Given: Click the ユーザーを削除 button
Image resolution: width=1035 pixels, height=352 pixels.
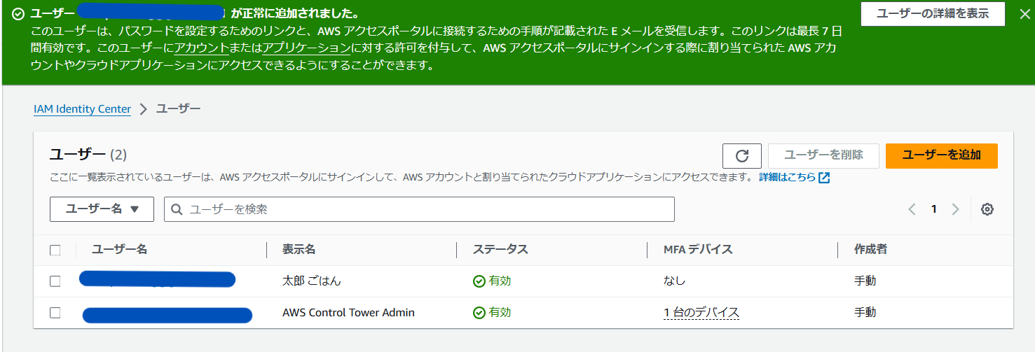Looking at the screenshot, I should pos(823,155).
